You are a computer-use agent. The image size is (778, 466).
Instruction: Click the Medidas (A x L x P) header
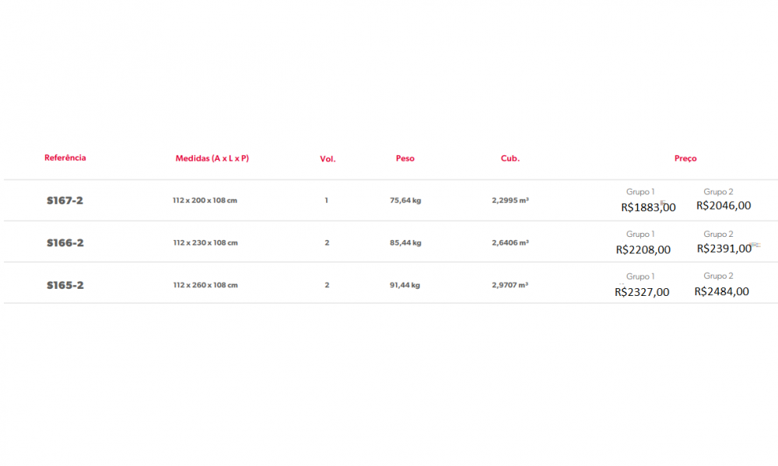click(x=212, y=158)
